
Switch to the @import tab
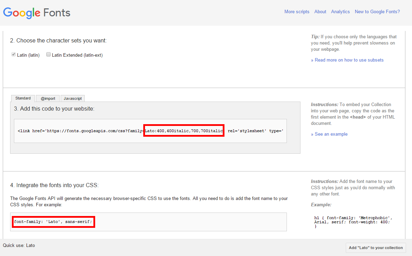(x=48, y=98)
